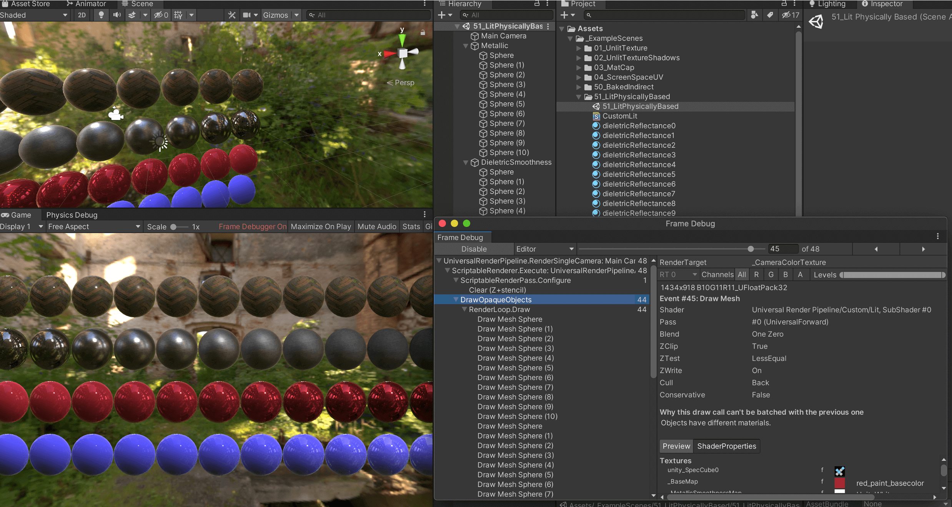Click the scene camera settings icon

247,15
